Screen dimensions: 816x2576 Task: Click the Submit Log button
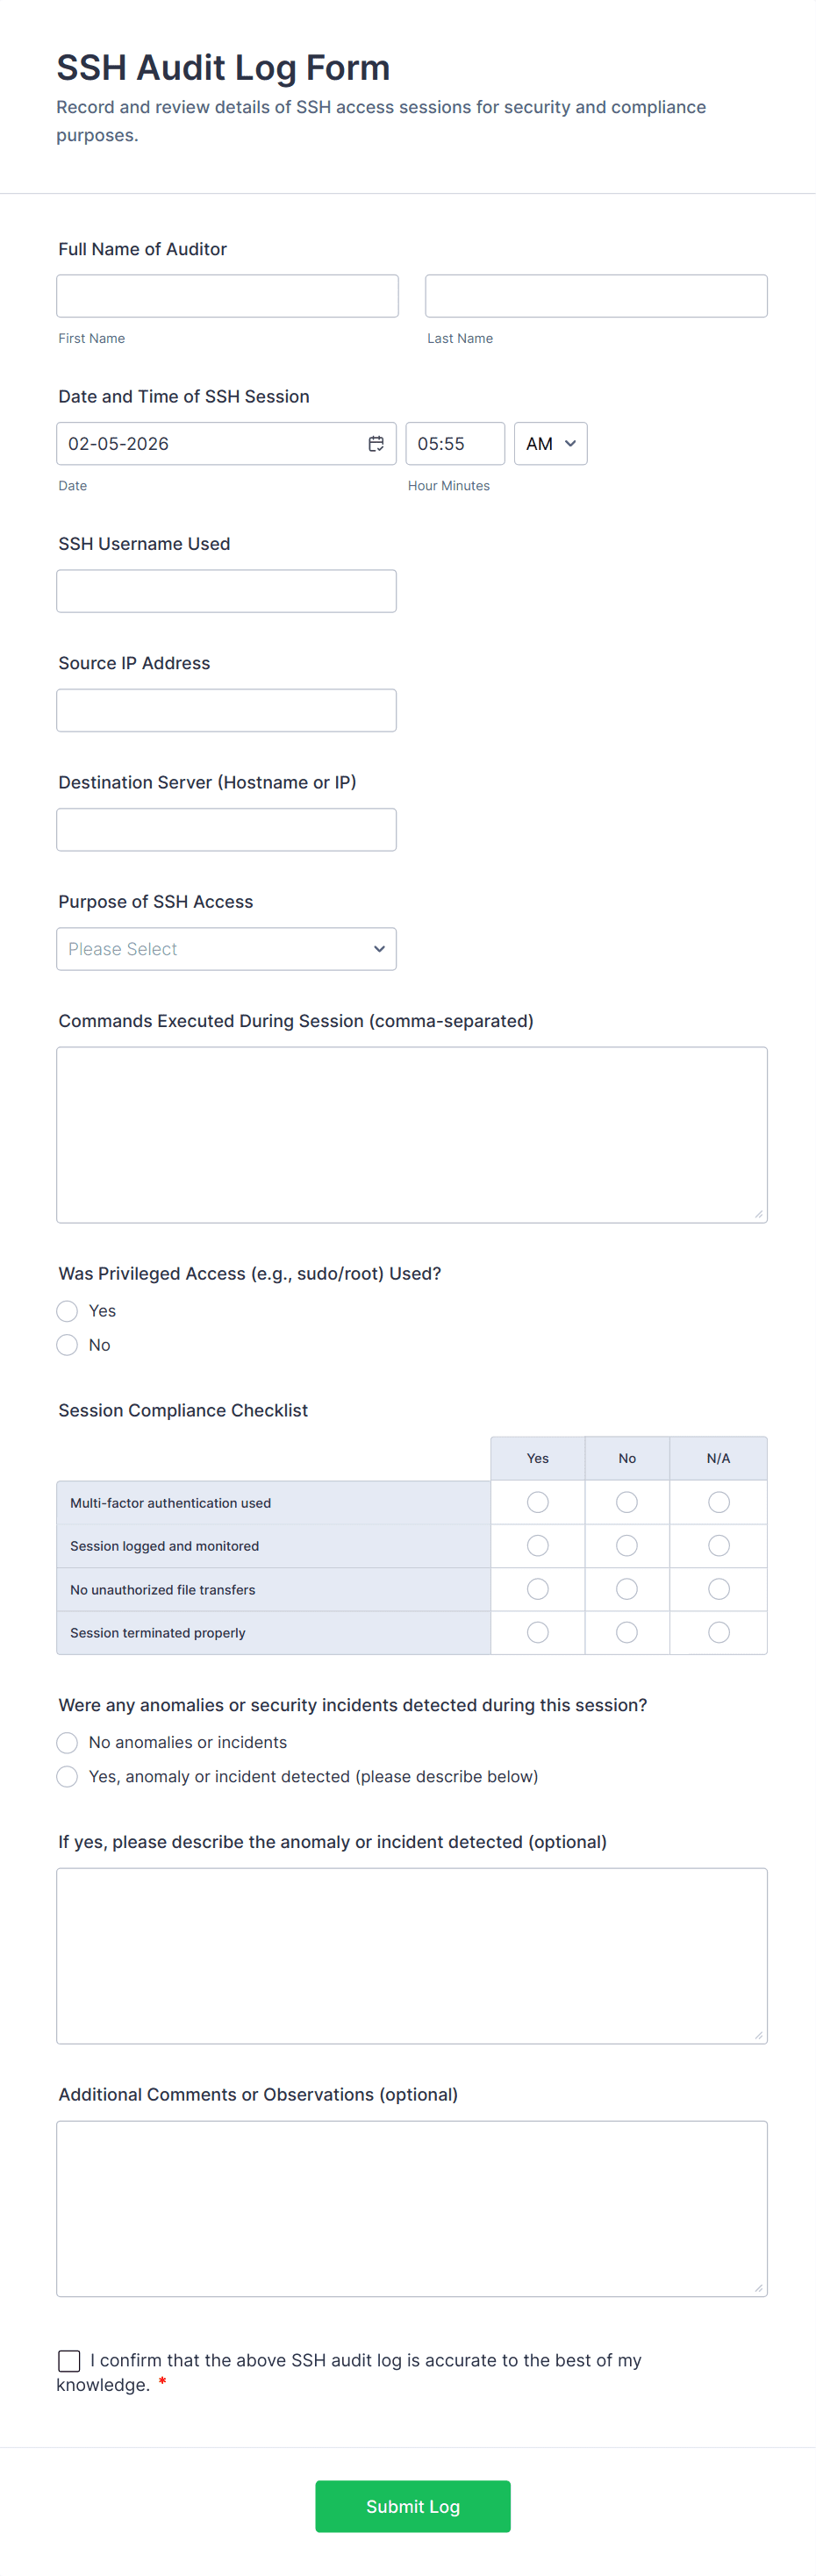pyautogui.click(x=412, y=2506)
